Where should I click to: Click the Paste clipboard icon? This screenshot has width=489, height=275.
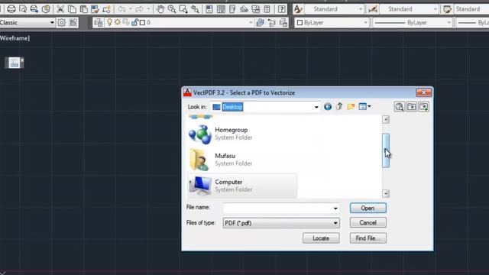click(x=83, y=9)
